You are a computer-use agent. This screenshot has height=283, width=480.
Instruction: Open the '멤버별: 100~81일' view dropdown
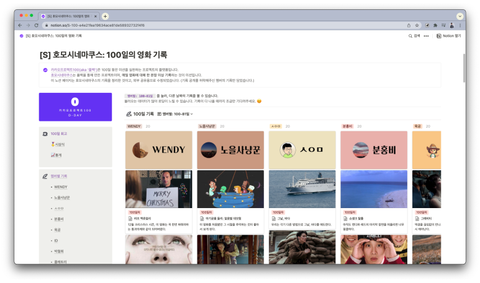pos(175,114)
